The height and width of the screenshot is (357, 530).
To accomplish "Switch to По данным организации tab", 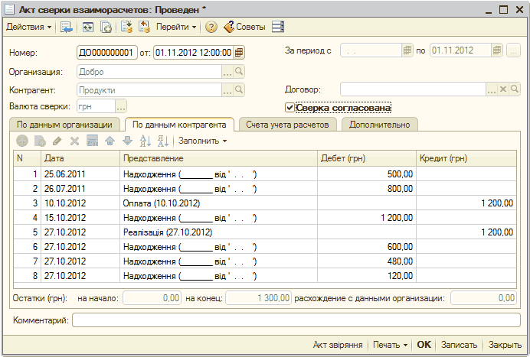I will pos(65,125).
